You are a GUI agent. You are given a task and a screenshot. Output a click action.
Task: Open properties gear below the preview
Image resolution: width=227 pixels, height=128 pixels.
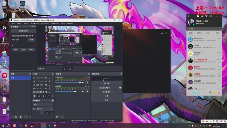(x=64, y=69)
